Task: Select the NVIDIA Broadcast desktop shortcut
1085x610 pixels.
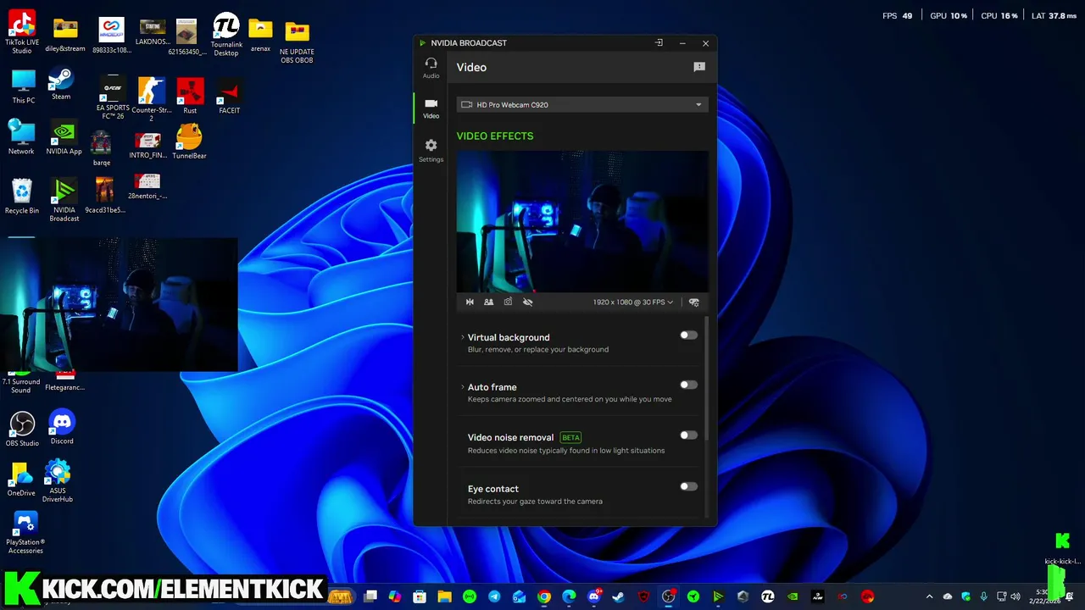Action: click(x=64, y=200)
